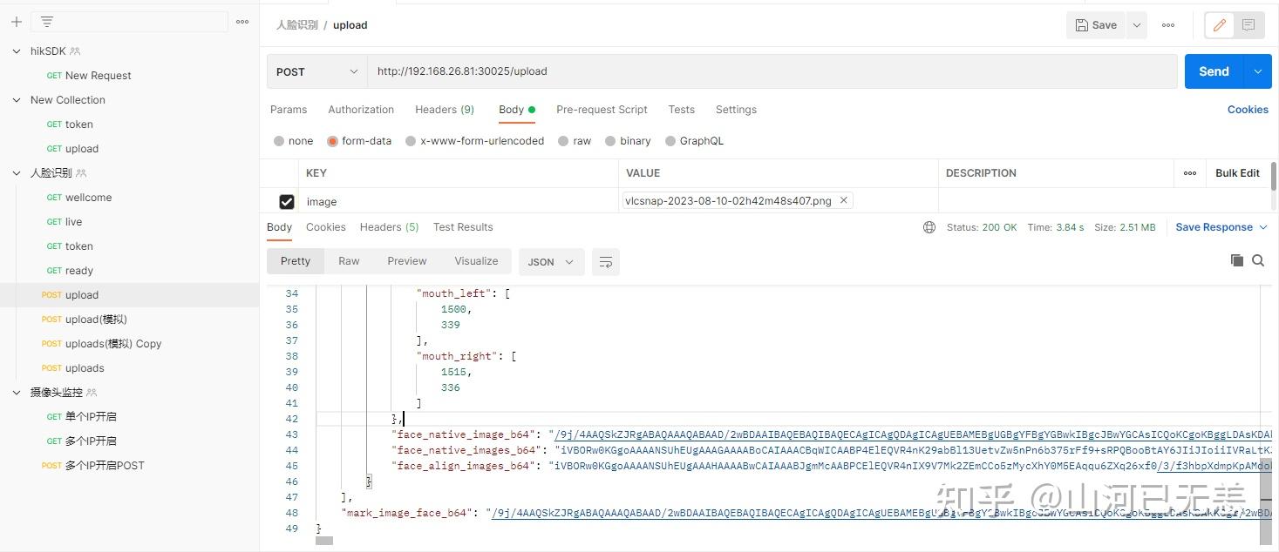Image resolution: width=1279 pixels, height=552 pixels.
Task: Open the Test Results tab
Action: tap(463, 227)
